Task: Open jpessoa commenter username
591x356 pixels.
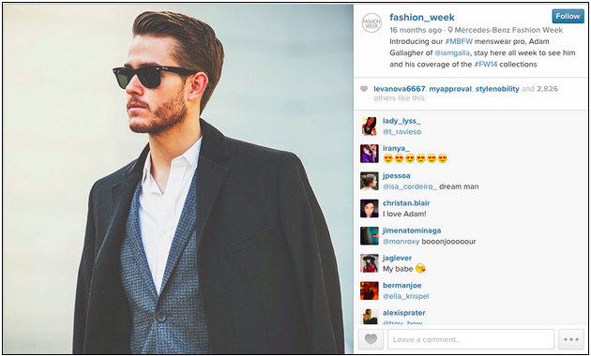Action: 397,176
